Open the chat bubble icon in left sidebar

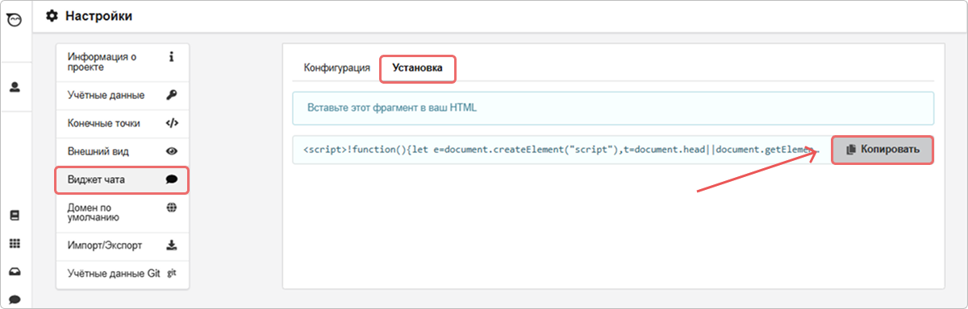(14, 300)
